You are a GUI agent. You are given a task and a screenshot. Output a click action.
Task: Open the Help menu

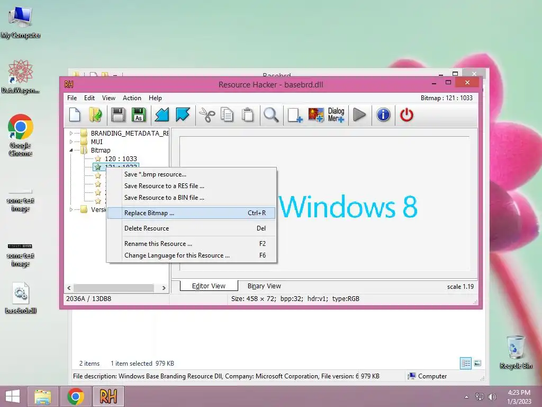(x=155, y=98)
